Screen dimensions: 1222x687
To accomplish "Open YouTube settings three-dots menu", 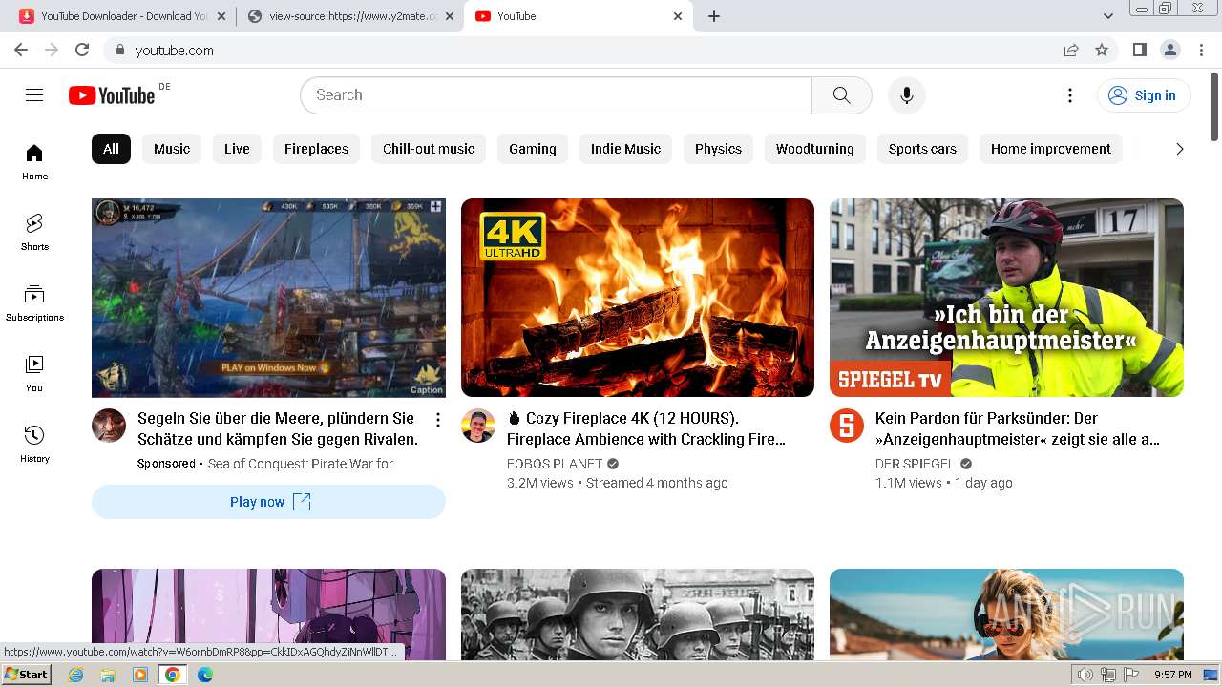I will 1070,95.
